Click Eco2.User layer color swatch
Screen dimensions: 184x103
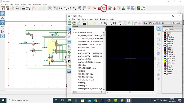pyautogui.click(x=165, y=61)
